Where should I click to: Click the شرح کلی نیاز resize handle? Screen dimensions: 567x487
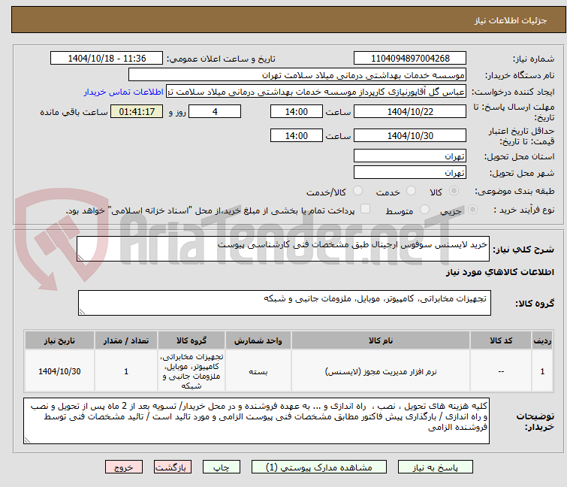(80, 258)
